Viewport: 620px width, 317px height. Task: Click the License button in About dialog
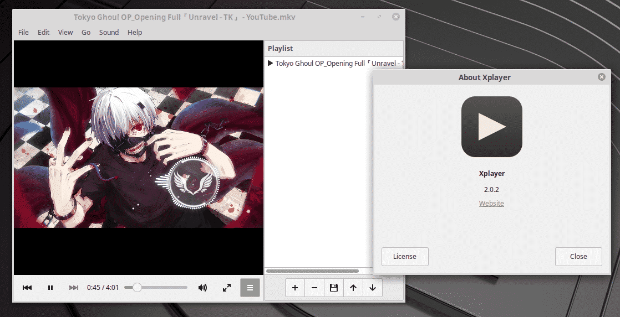[405, 256]
